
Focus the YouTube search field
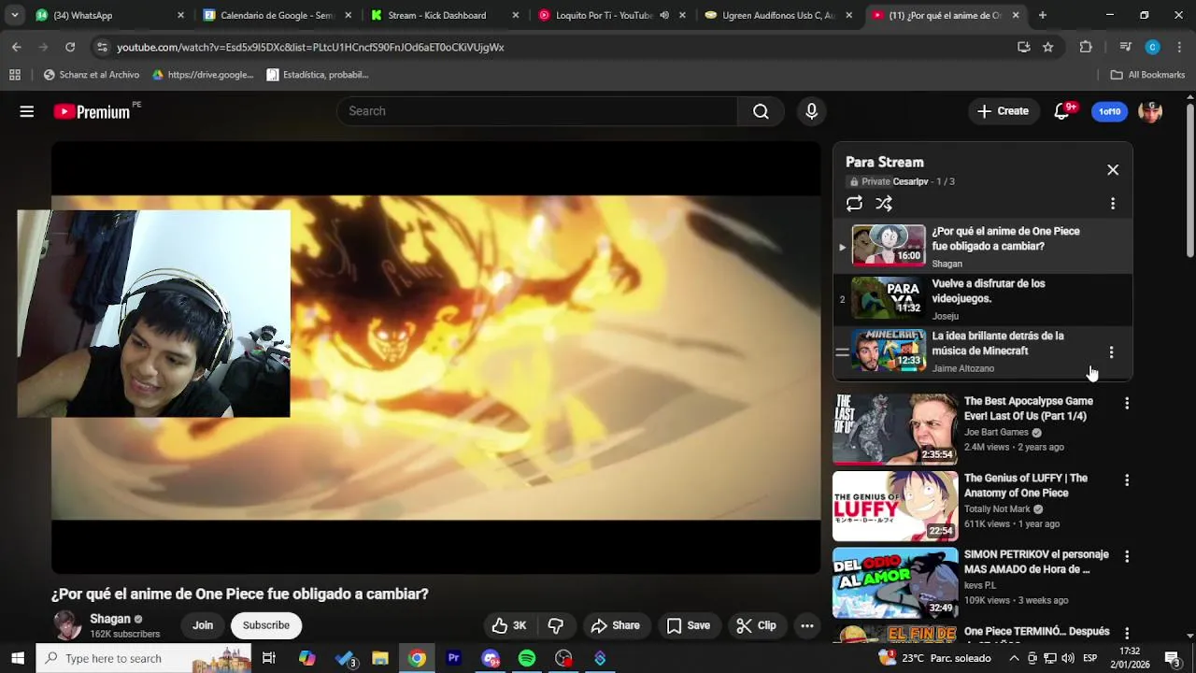(537, 111)
